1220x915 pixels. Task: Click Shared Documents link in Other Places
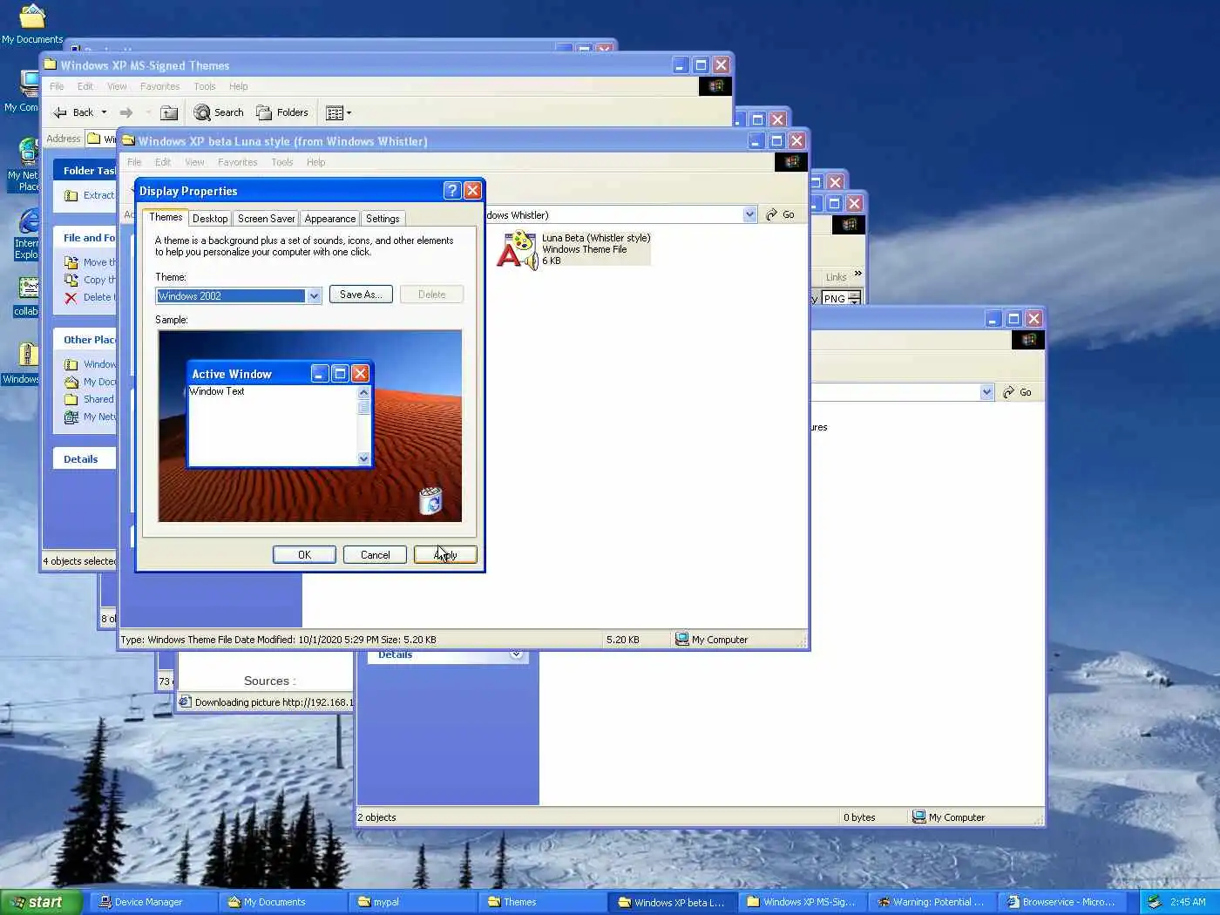point(90,399)
